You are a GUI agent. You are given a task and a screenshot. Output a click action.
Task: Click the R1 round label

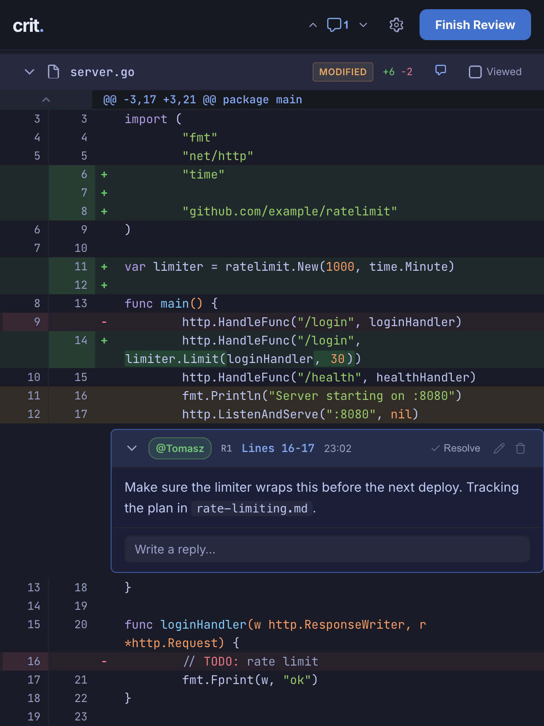[x=226, y=448]
